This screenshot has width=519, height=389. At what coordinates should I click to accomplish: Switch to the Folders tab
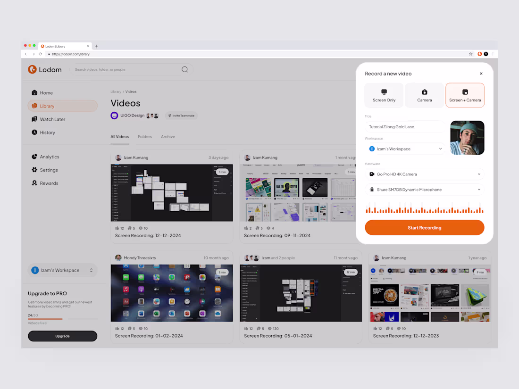[145, 136]
